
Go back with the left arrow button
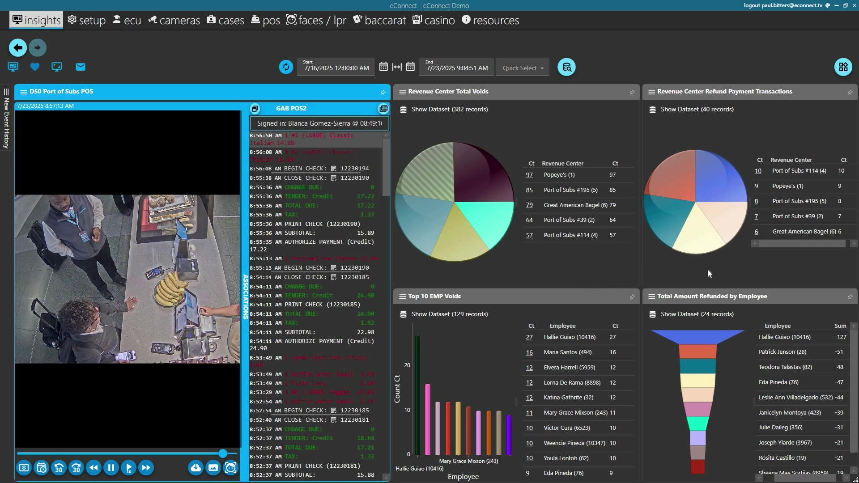click(18, 47)
